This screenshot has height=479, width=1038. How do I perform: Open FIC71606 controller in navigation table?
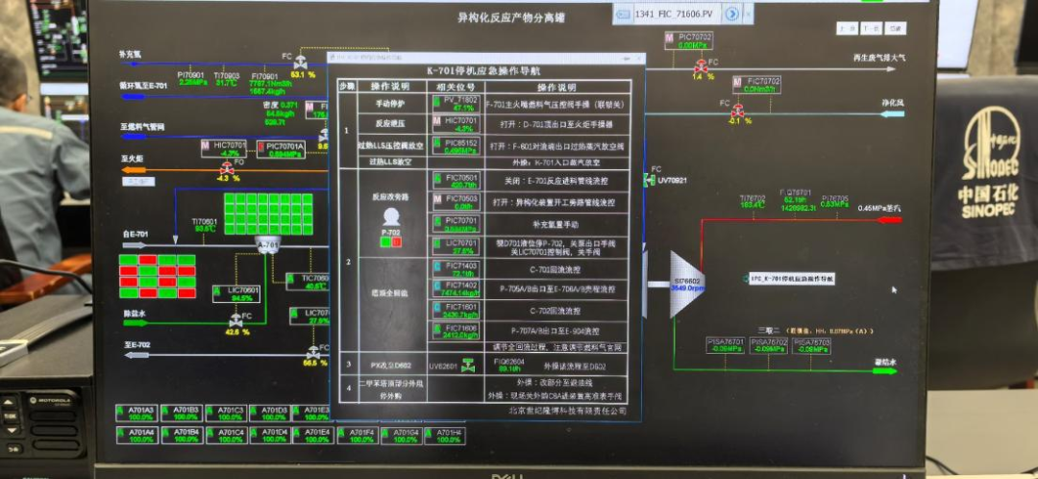tap(456, 331)
